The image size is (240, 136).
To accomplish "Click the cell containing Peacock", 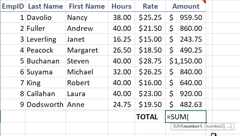I will click(46, 50).
